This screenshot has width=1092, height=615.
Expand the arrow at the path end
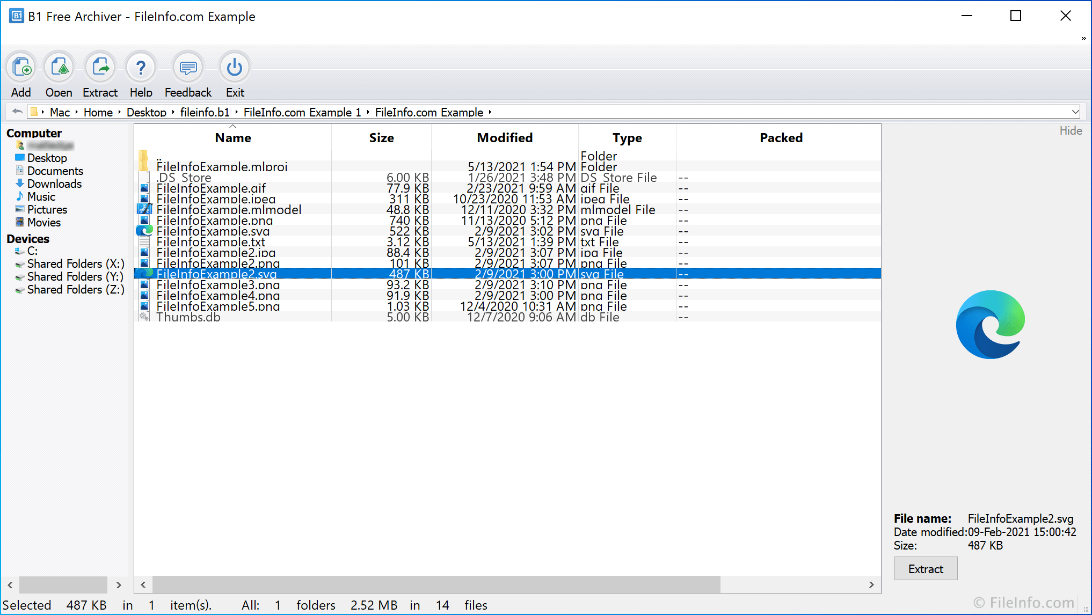coord(490,112)
